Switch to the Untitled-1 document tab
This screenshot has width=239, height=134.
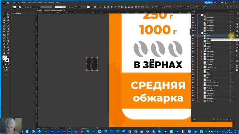coord(50,10)
